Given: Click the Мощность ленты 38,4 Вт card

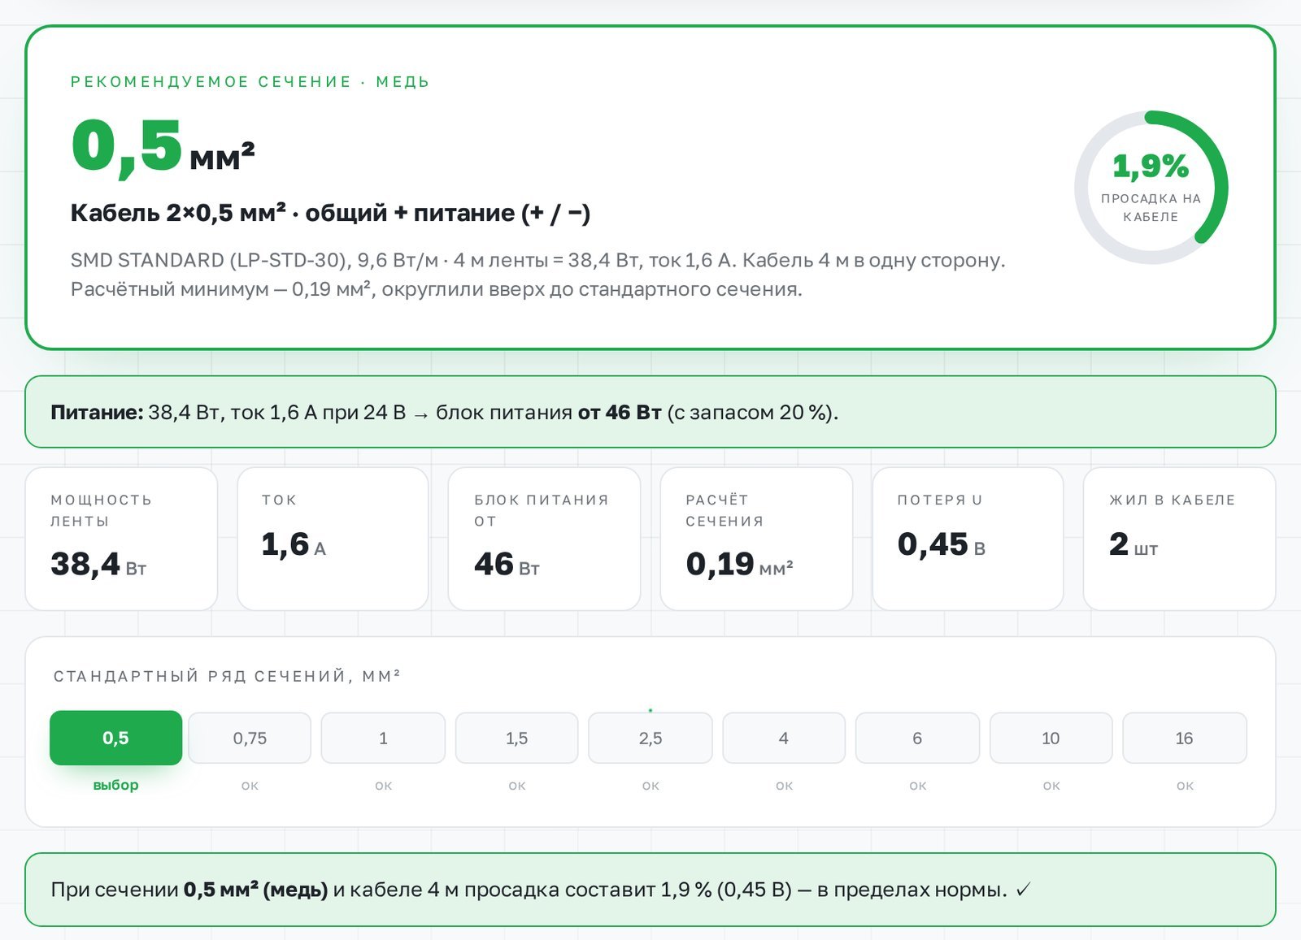Looking at the screenshot, I should [121, 539].
